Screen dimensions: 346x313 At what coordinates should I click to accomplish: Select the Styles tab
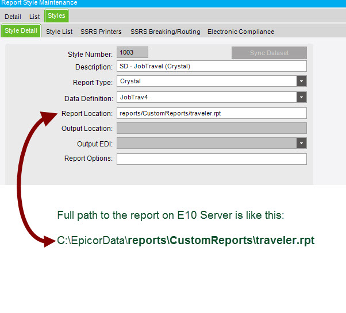pyautogui.click(x=56, y=16)
